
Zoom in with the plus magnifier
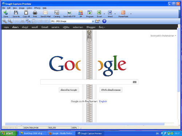(5, 21)
